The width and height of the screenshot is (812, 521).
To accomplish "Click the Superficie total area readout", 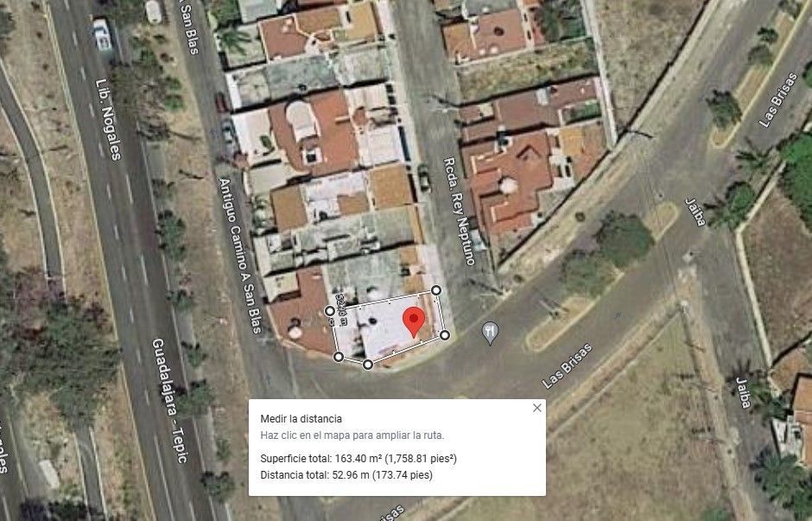I will point(358,458).
